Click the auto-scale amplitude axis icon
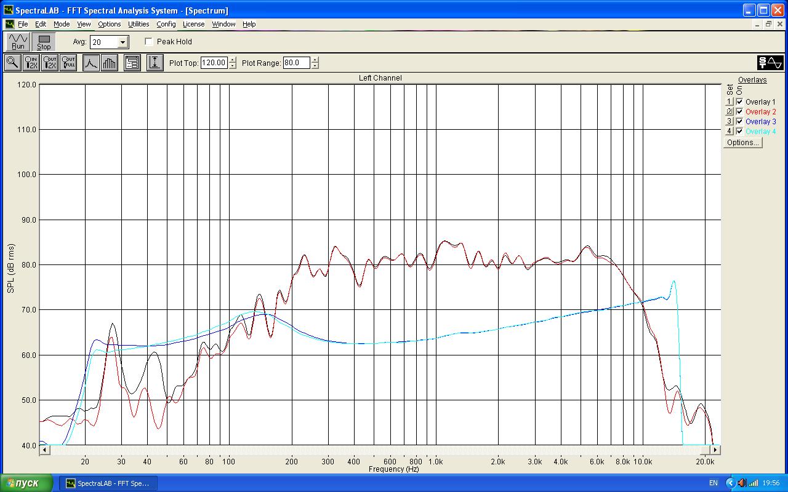The height and width of the screenshot is (492, 788). [155, 63]
